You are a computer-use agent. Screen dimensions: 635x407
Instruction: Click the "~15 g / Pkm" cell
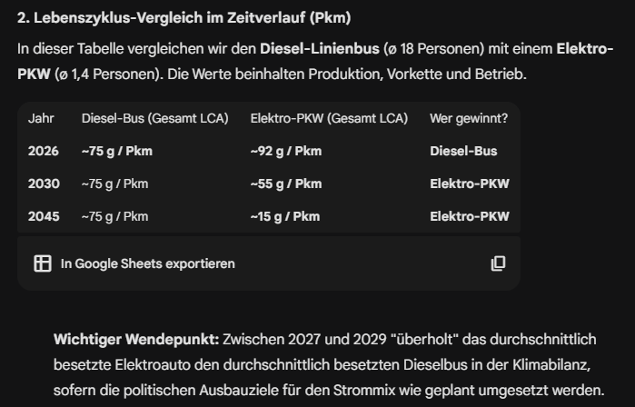point(284,216)
